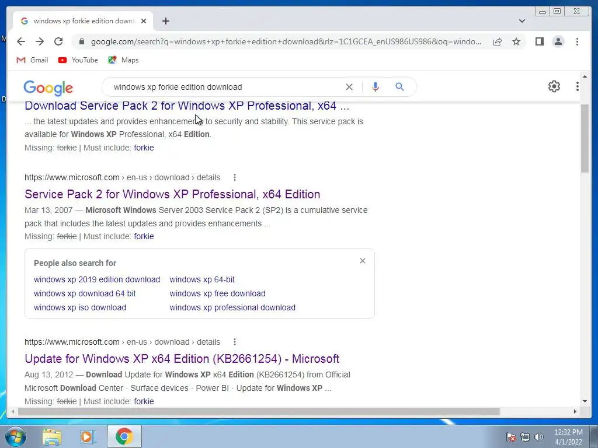Open options for the Service Pack 2 result
Viewport: 598px width, 448px height.
235,177
